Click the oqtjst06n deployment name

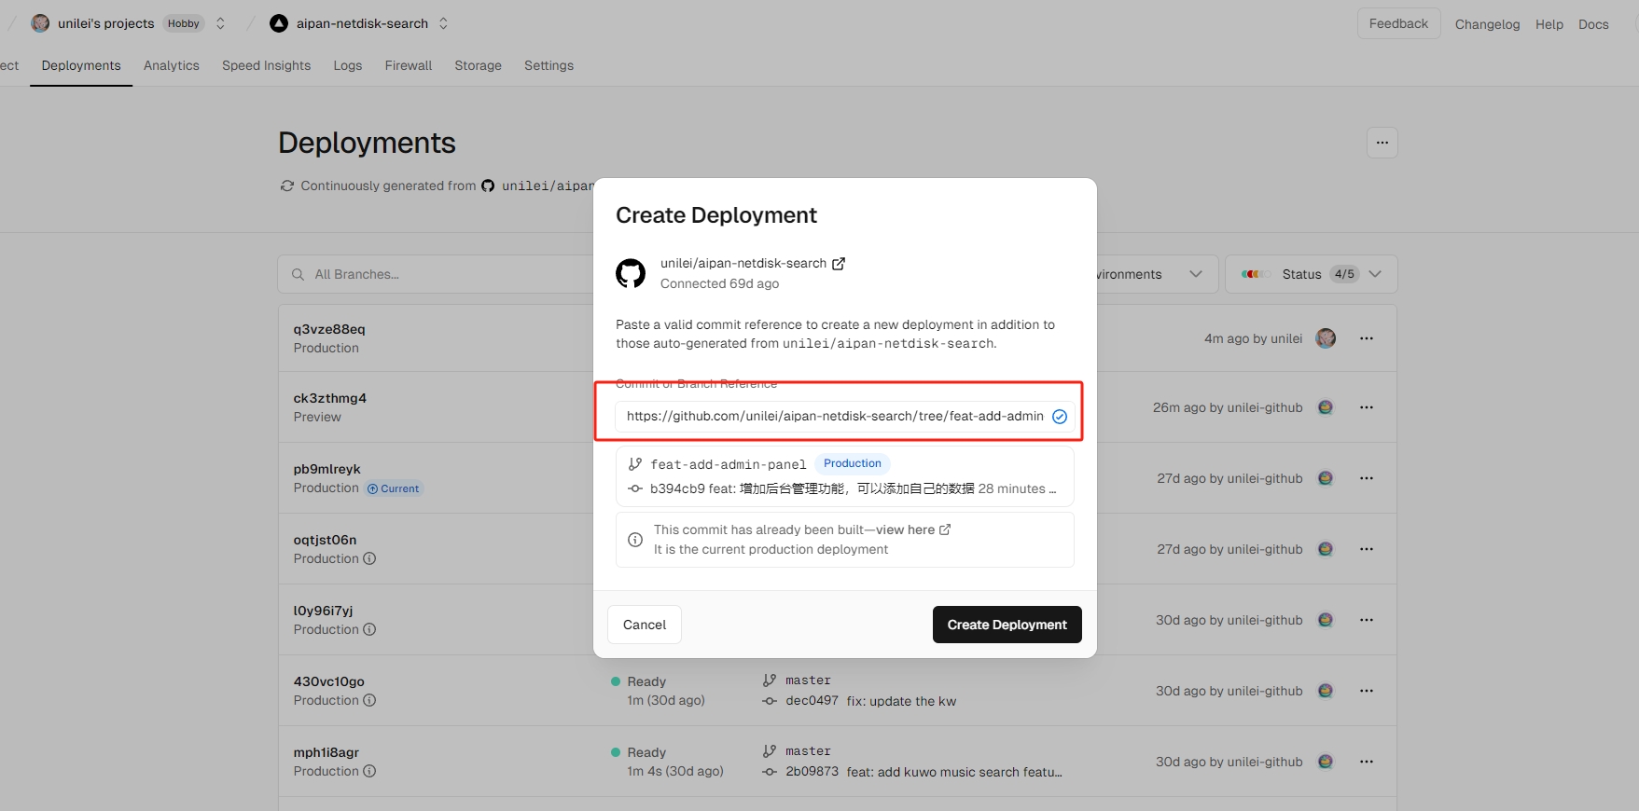tap(325, 540)
